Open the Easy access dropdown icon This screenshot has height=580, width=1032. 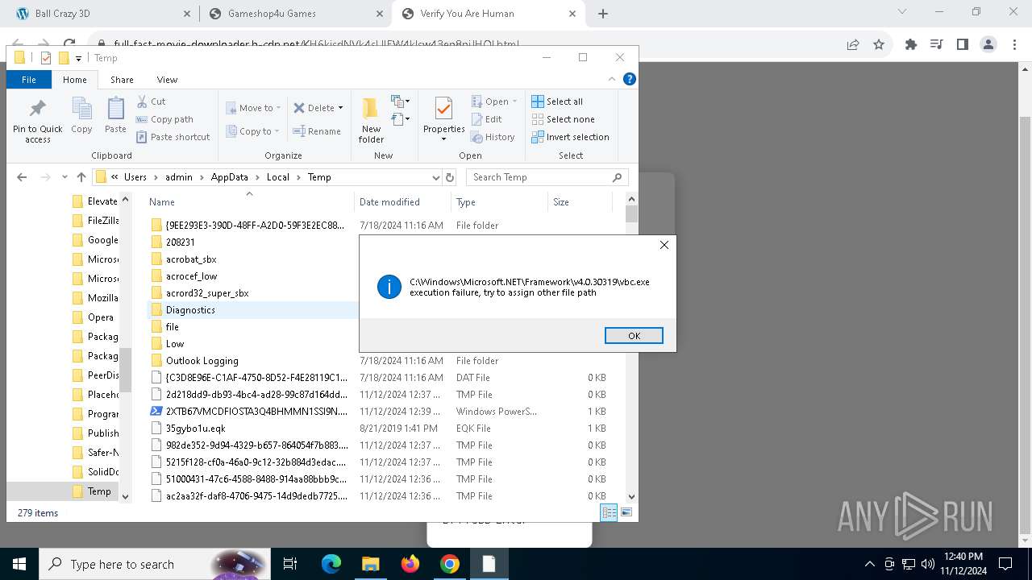tap(401, 120)
